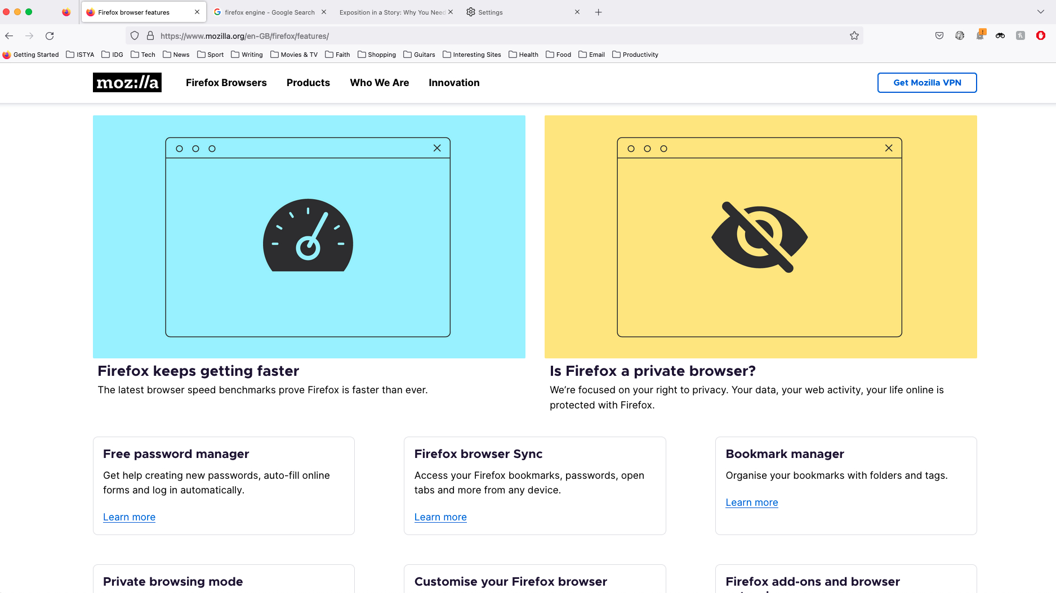This screenshot has height=593, width=1056.
Task: Open the Guitars bookmarks folder
Action: point(419,55)
